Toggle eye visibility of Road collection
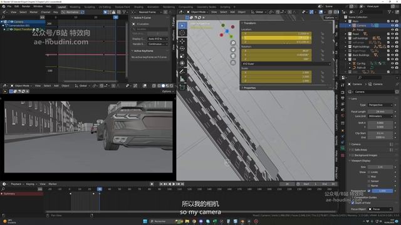The height and width of the screenshot is (225, 401). tap(393, 34)
